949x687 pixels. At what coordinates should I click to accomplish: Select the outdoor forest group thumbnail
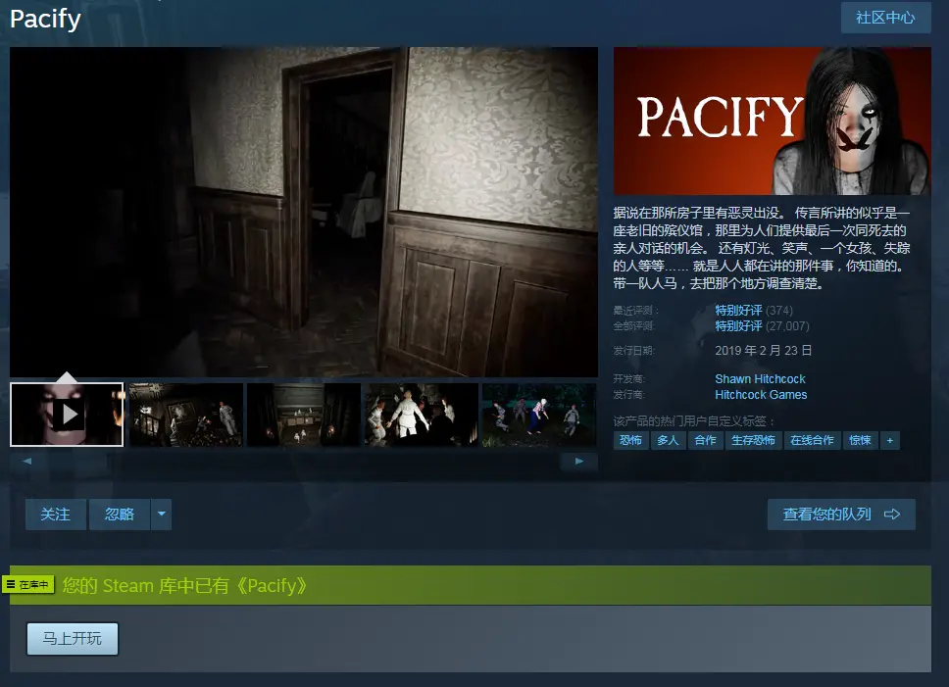(x=539, y=415)
